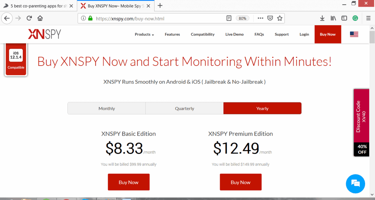Click the scrollbar up arrow
This screenshot has width=375, height=200.
point(372,28)
